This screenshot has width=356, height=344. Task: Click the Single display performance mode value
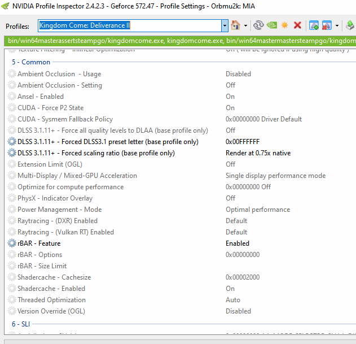[x=275, y=176]
